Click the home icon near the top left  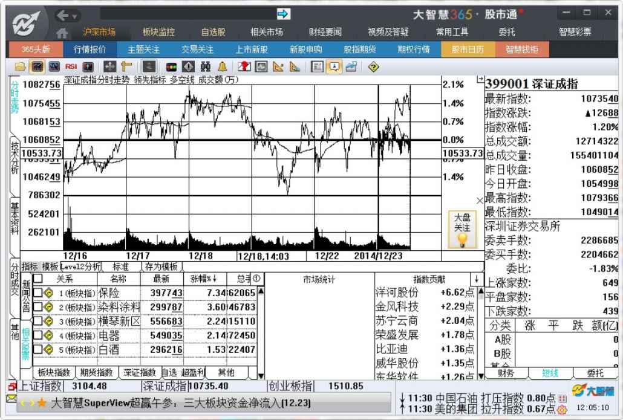(62, 33)
